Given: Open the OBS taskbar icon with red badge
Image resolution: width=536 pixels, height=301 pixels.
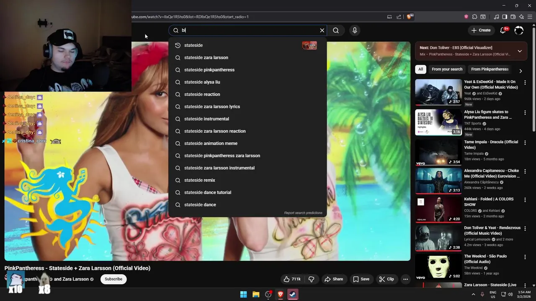Looking at the screenshot, I should [268, 294].
